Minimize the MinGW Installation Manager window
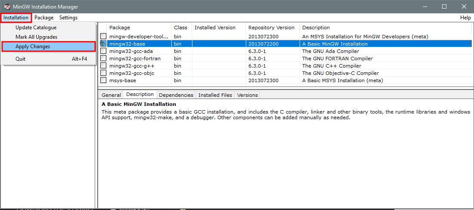 click(x=424, y=6)
